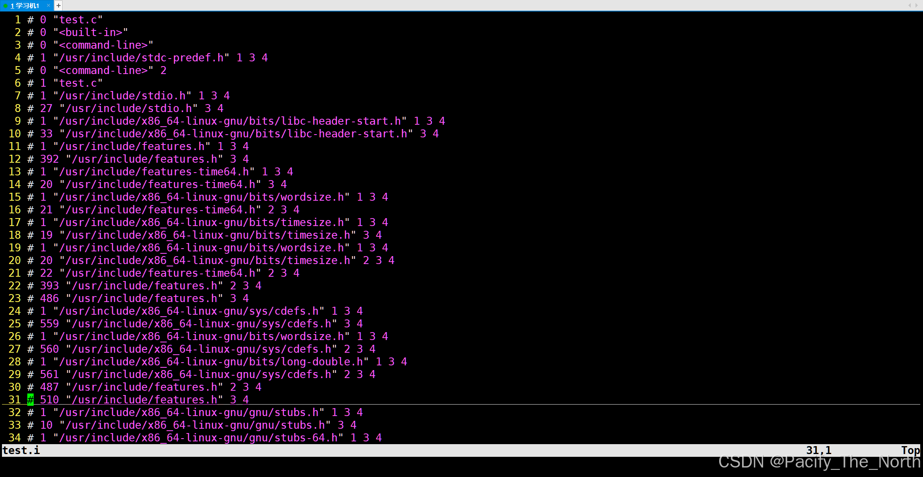Click the long-double.h path on line 28
The height and width of the screenshot is (477, 923).
point(211,362)
